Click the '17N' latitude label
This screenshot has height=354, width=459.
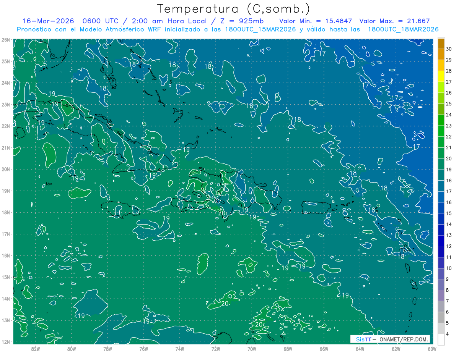6,234
